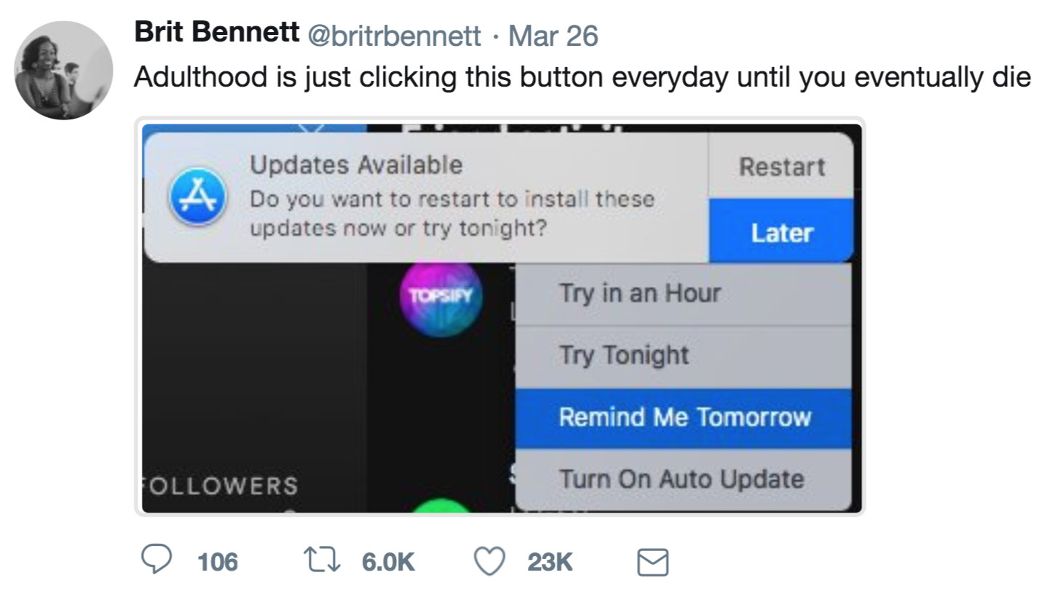Viewport: 1063px width, 591px height.
Task: Pick Remind Me Tomorrow option
Action: tap(683, 417)
